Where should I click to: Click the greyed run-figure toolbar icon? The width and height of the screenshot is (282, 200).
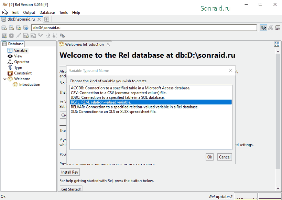48,36
